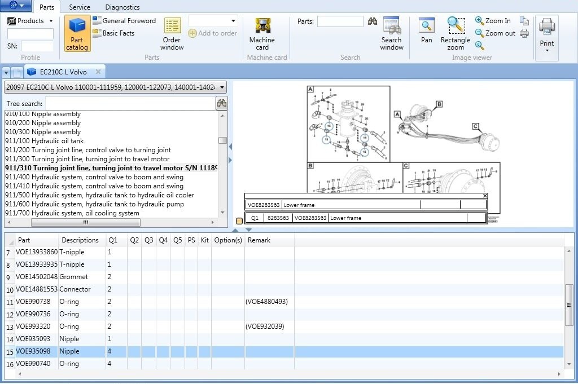Expand the machine model serial range dropdown

(x=222, y=87)
